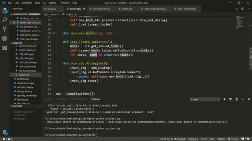Viewport: 252px width, 141px height.
Task: Change indentation via Spaces: 4
Action: 193,139
